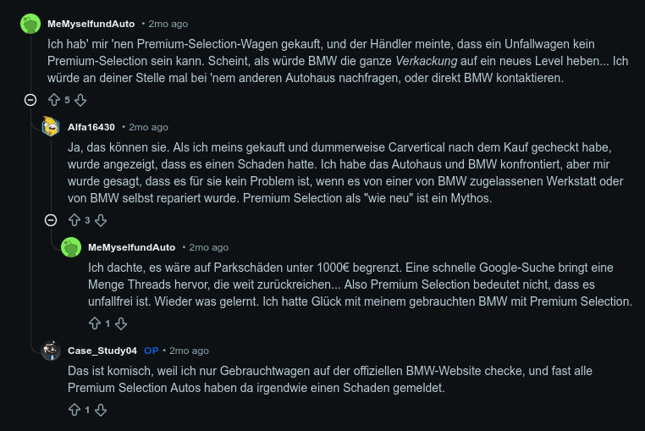Click the '2mo ago' timestamp on Alfa16430's comment
The height and width of the screenshot is (431, 645).
(148, 127)
